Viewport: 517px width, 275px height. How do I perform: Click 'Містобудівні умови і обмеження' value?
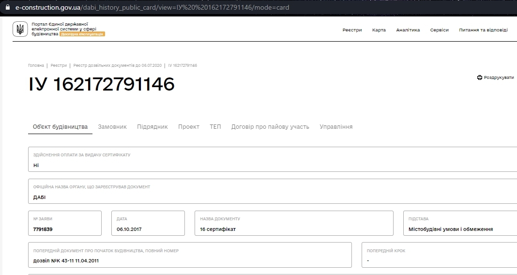click(x=450, y=229)
